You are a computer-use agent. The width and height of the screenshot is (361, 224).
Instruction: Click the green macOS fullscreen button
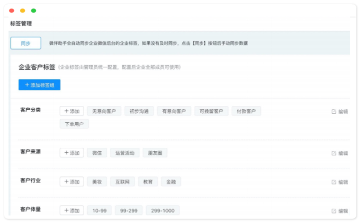[x=33, y=11]
